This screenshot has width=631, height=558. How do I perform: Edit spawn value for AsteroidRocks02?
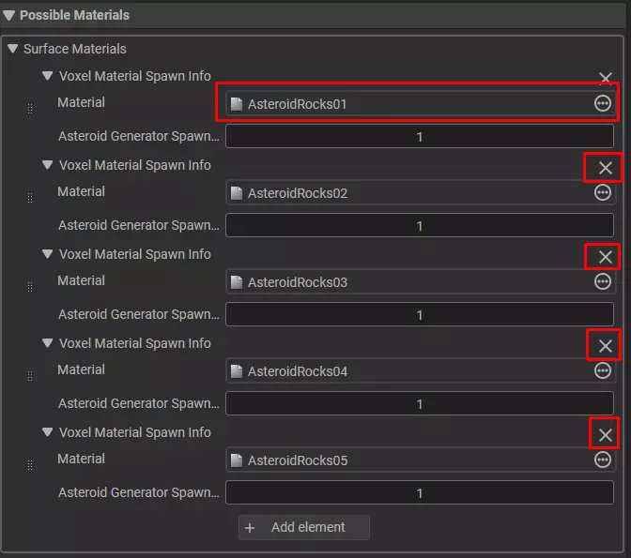tap(419, 226)
